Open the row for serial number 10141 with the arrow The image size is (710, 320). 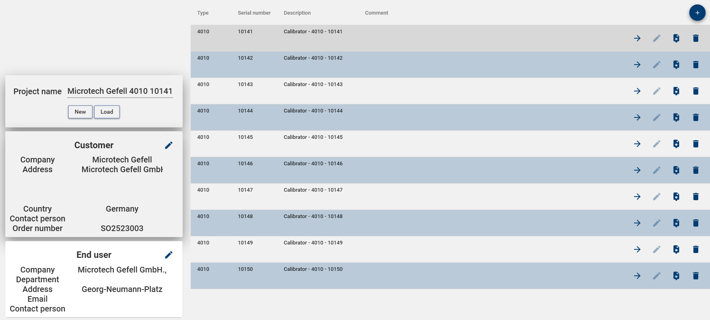pyautogui.click(x=637, y=38)
